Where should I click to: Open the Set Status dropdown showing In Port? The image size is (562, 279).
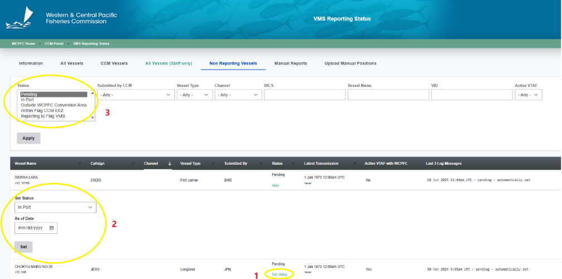click(55, 207)
